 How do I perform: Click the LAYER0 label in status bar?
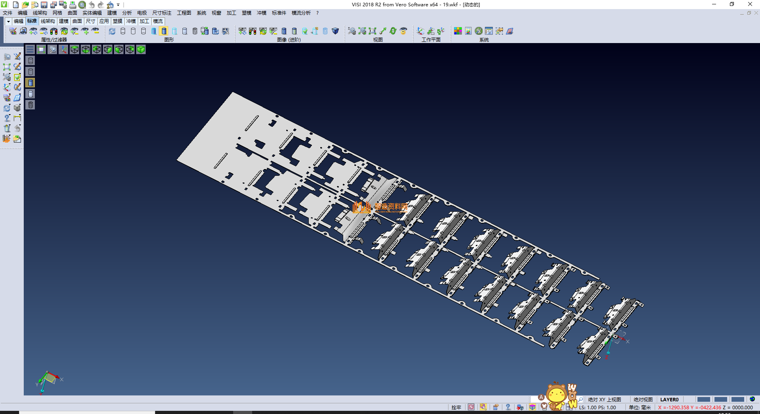click(669, 399)
